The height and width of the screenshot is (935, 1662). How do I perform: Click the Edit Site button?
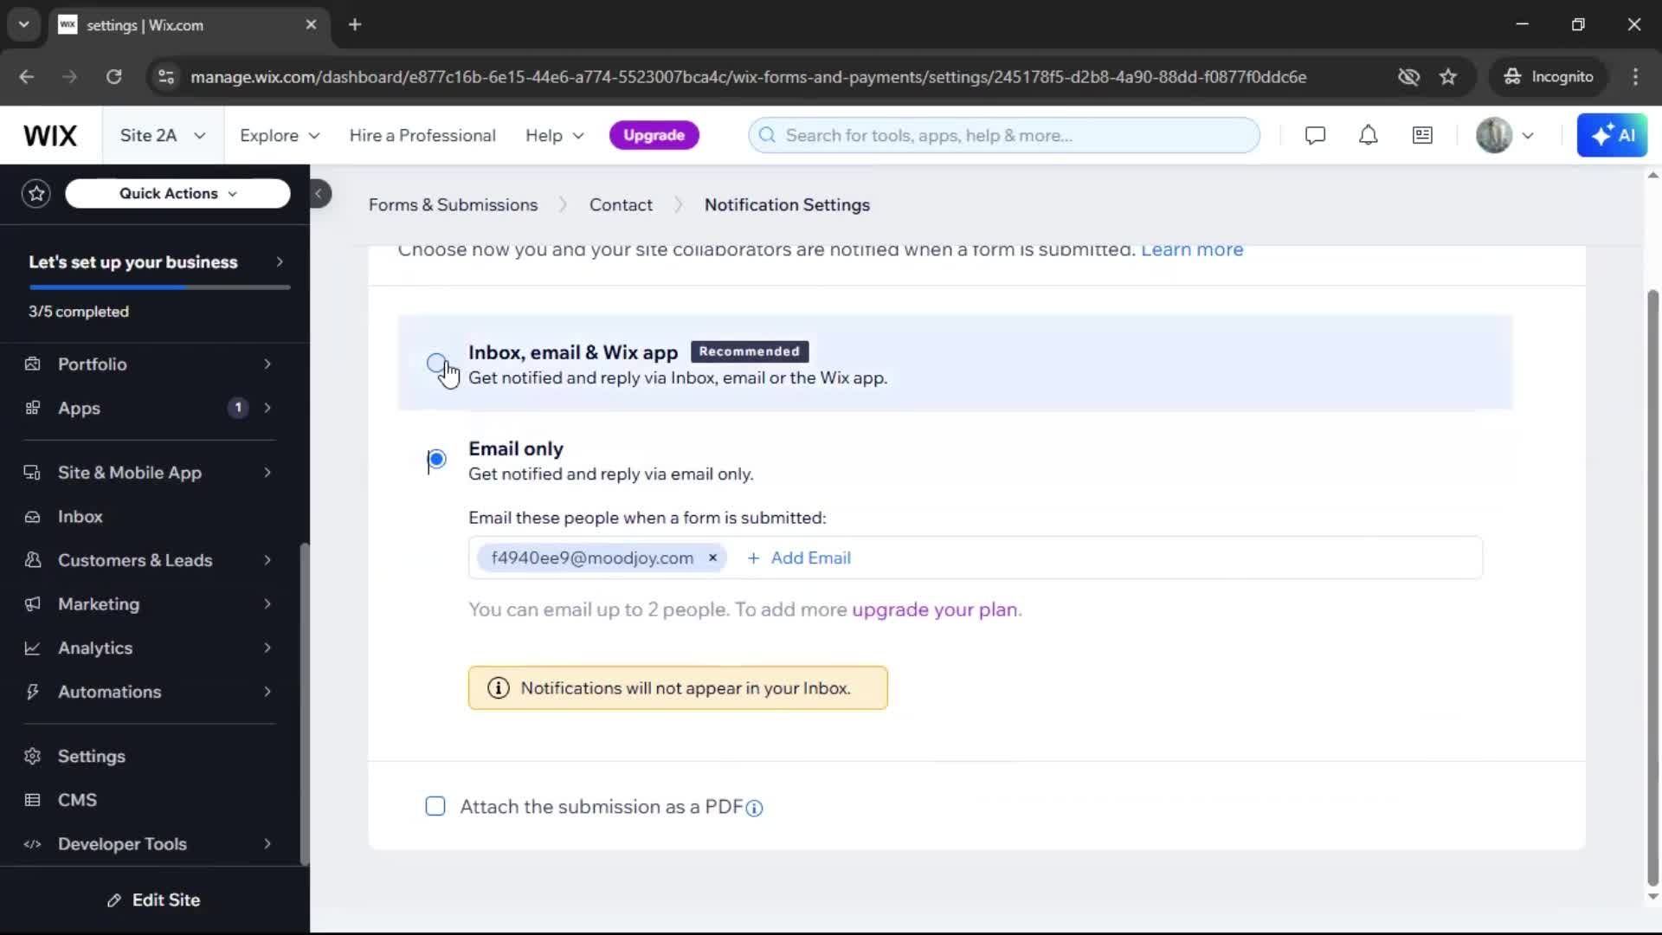pyautogui.click(x=154, y=900)
